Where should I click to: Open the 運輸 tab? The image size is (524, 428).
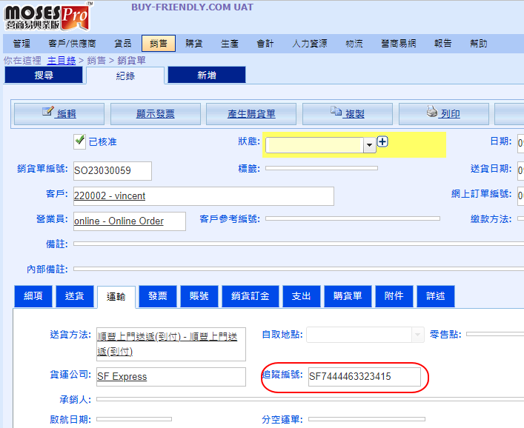click(x=116, y=297)
